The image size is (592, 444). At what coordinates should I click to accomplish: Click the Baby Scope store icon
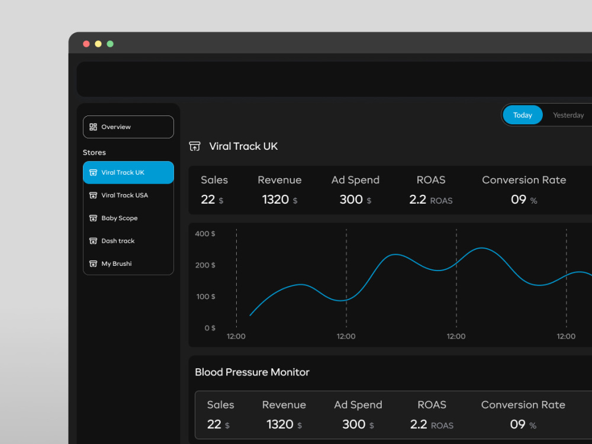click(x=93, y=218)
